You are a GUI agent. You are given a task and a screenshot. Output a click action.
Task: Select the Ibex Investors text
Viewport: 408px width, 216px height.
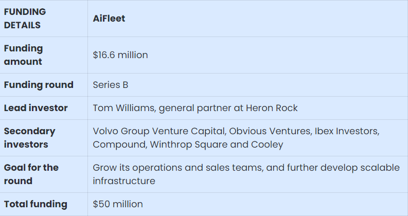pyautogui.click(x=347, y=131)
